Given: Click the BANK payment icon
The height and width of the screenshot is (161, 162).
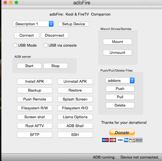Looking at the screenshot, I should coord(139,140).
